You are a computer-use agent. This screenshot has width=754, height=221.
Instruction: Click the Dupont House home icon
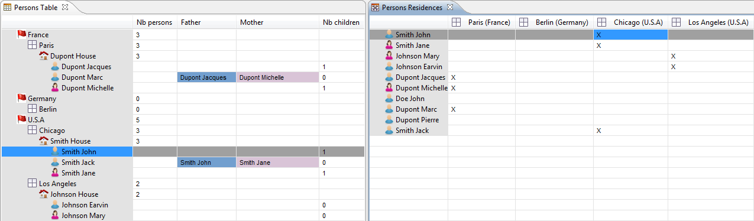pyautogui.click(x=44, y=56)
